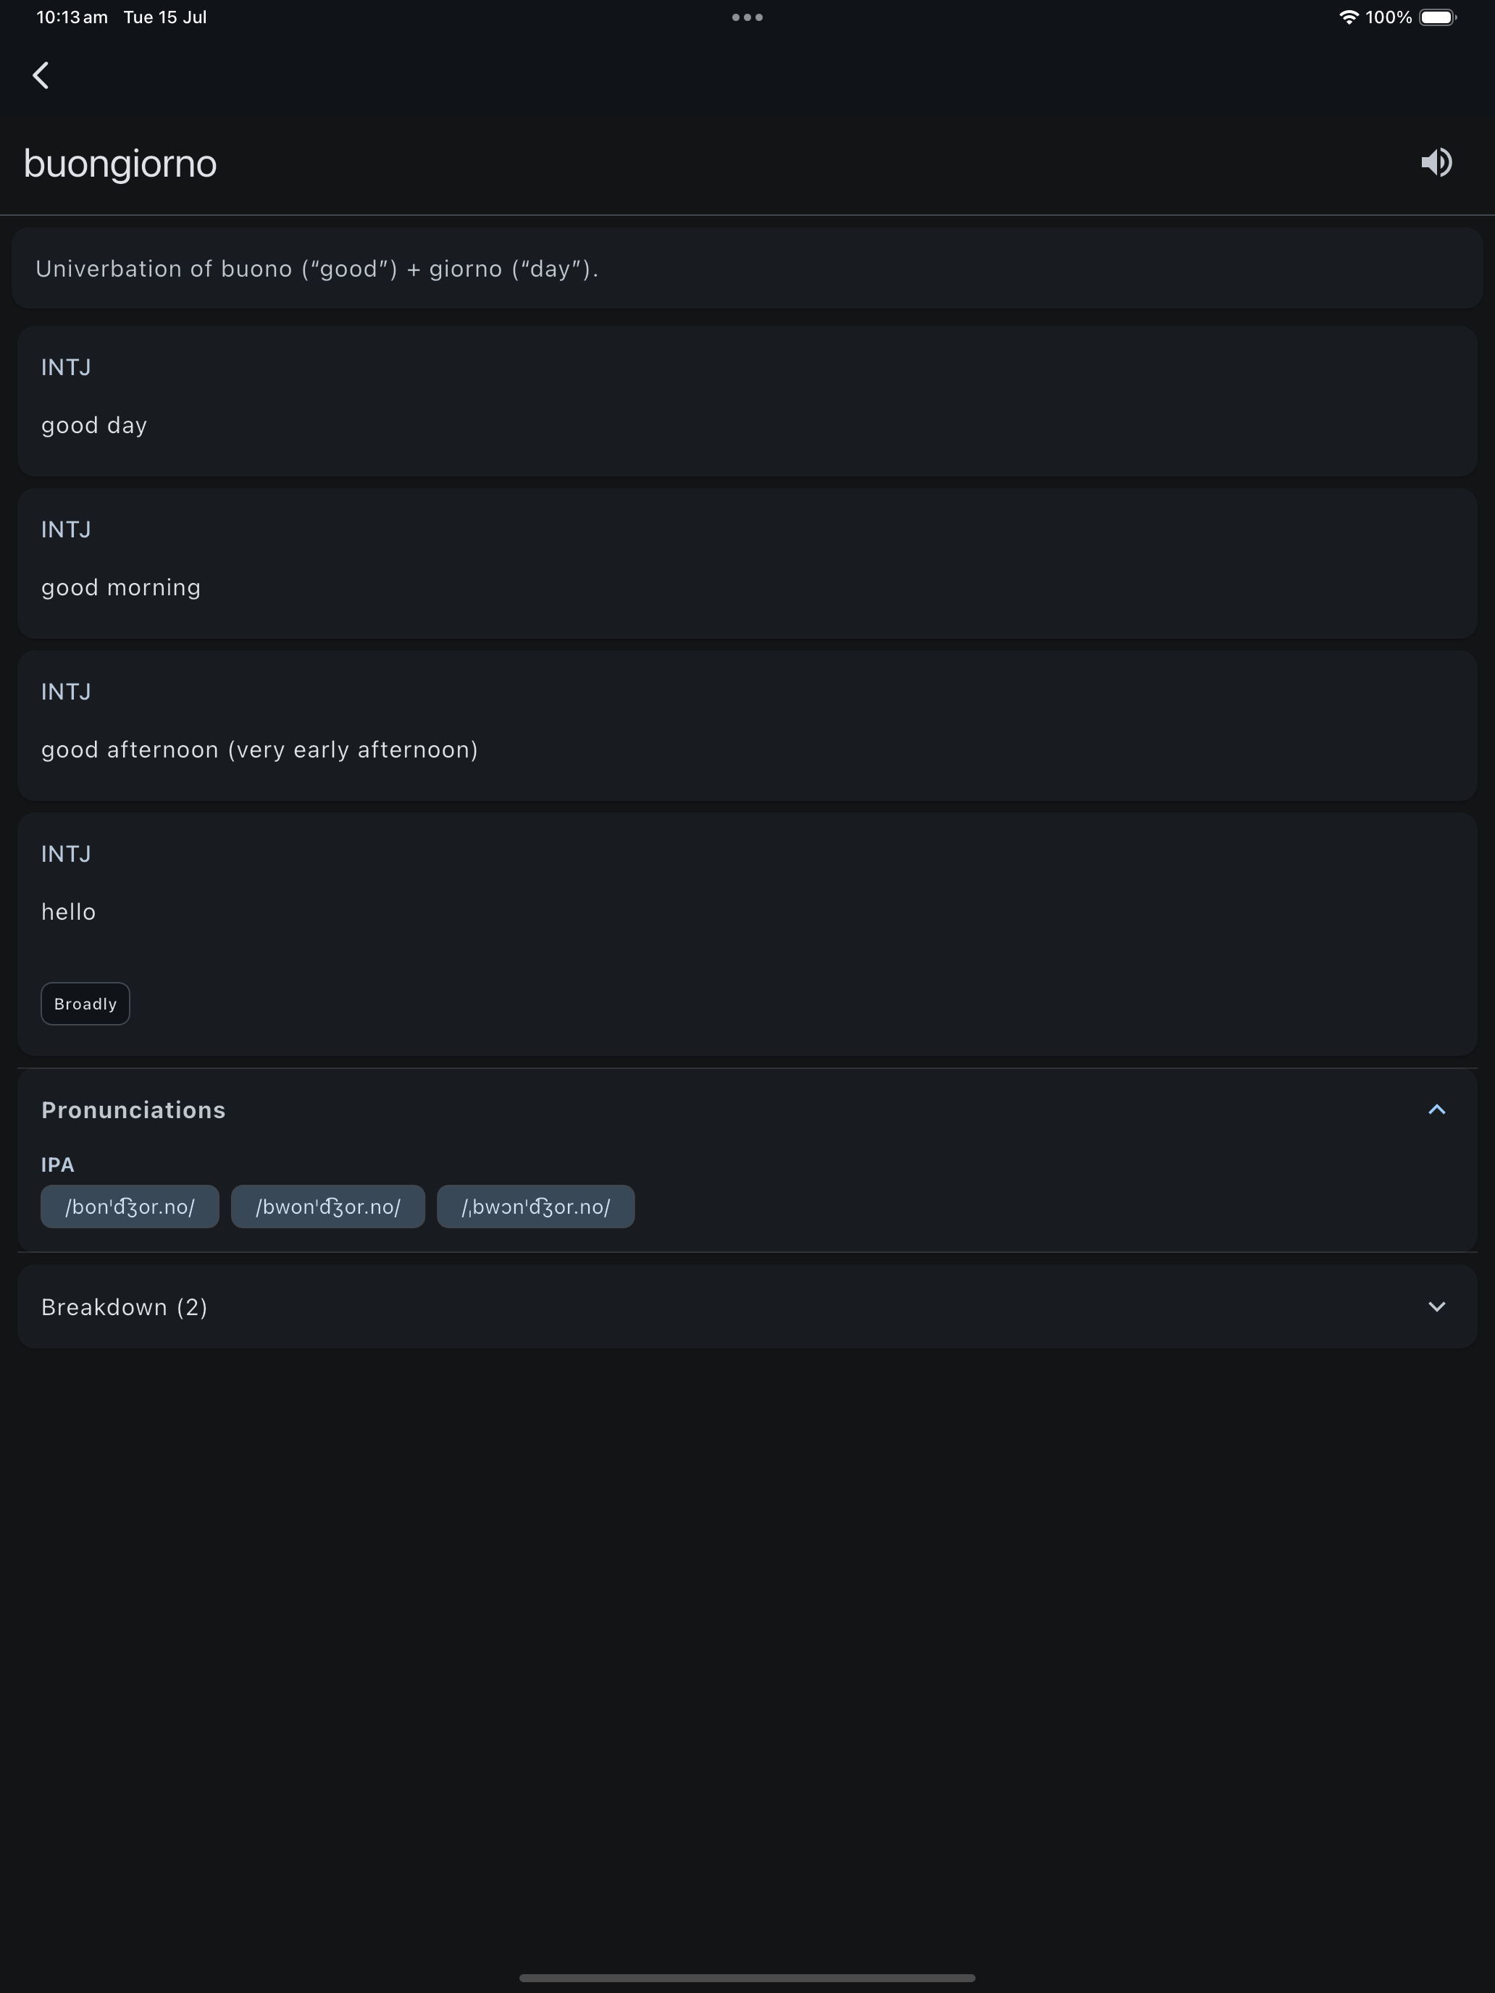Tap the three-dot multitasking indicator
1495x1993 pixels.
point(747,16)
